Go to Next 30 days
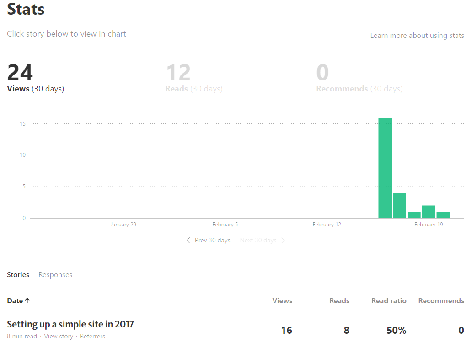The height and width of the screenshot is (348, 472). pos(258,241)
